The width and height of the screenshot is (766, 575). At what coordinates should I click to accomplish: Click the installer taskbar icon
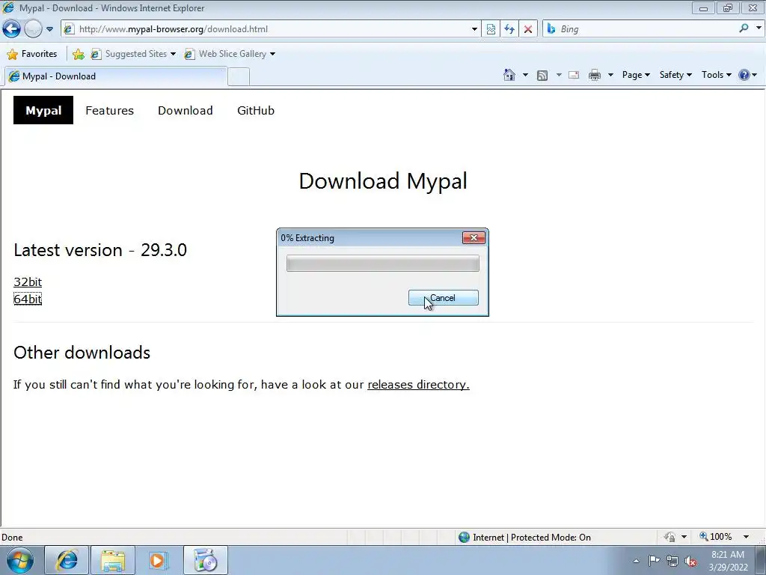pos(205,560)
